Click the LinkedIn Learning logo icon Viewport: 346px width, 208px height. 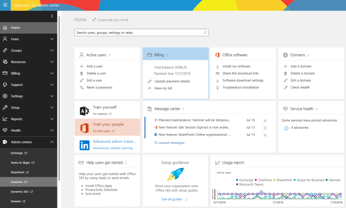[x=84, y=145]
